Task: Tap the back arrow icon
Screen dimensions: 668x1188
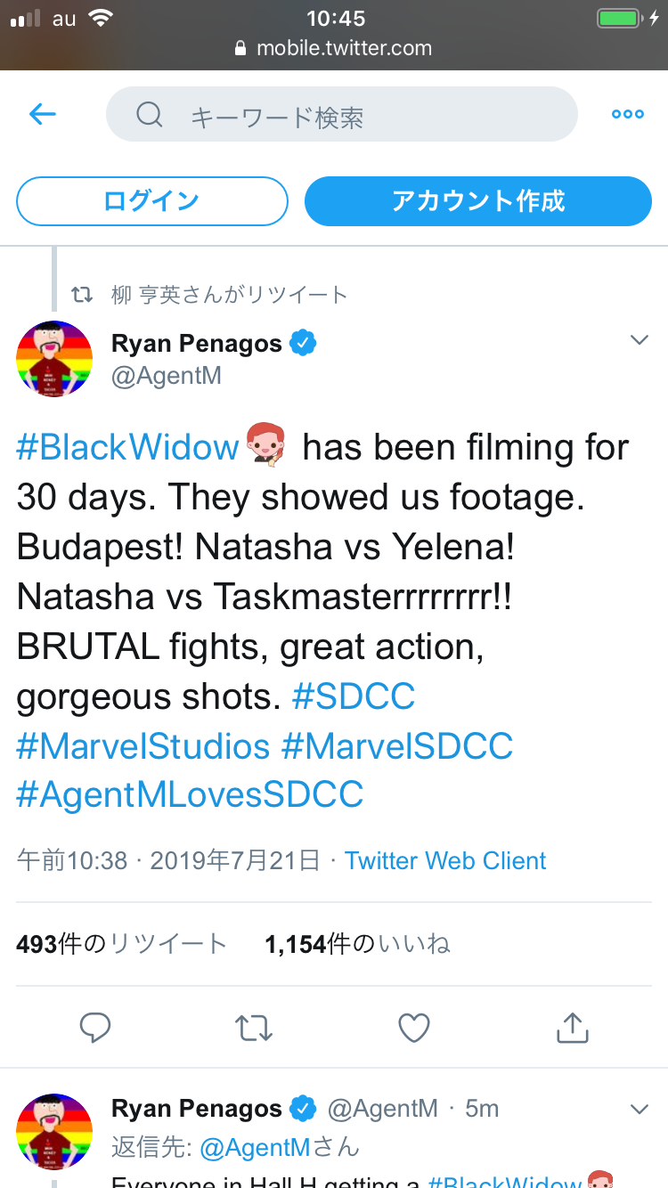Action: coord(43,114)
